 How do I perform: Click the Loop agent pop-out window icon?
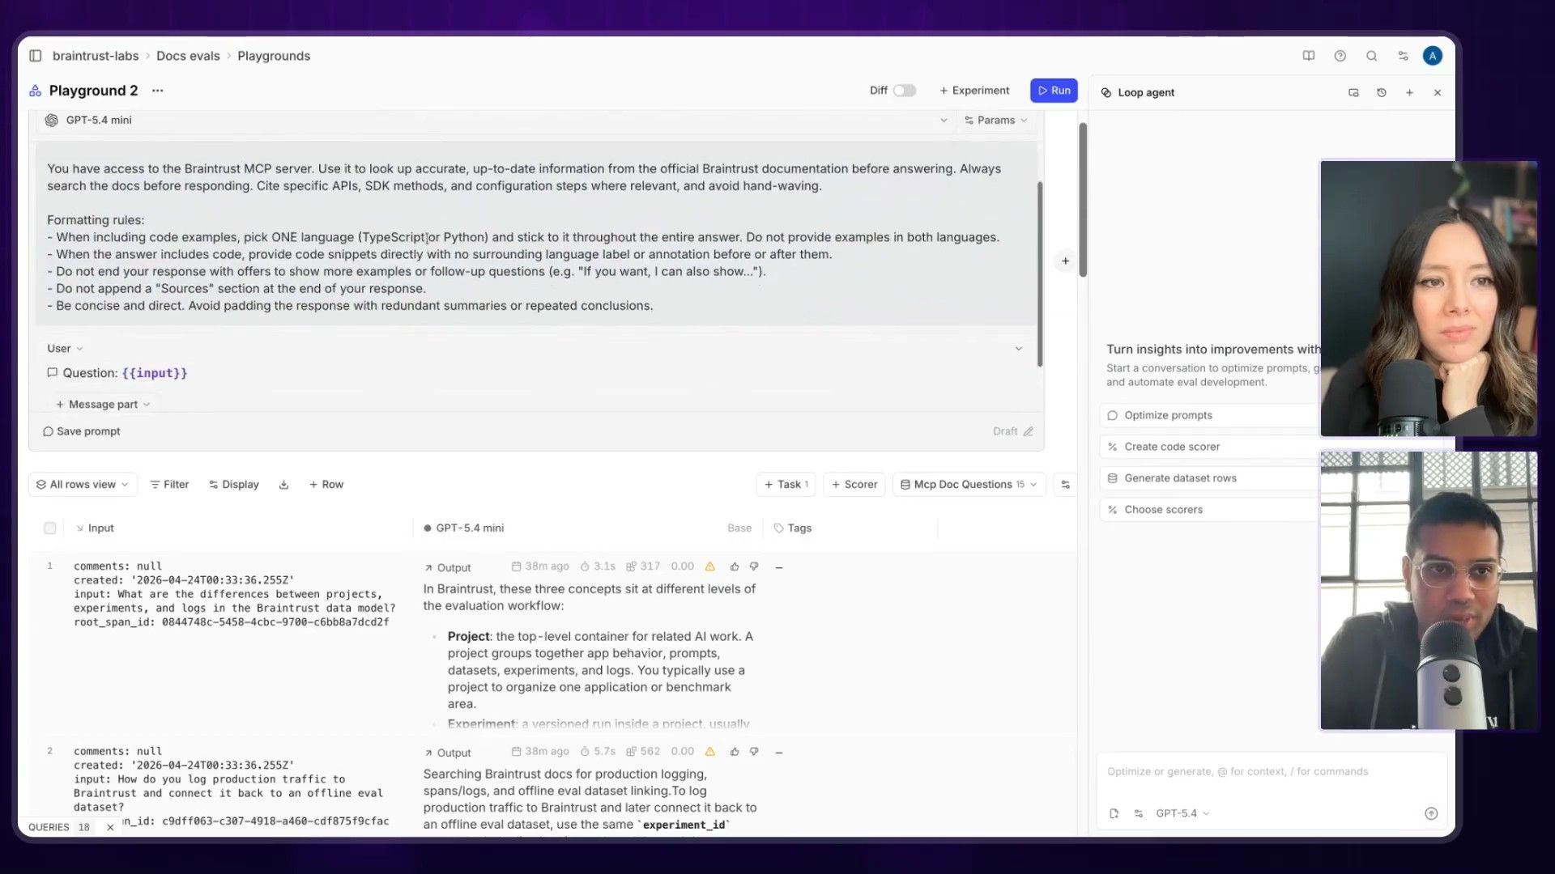point(1353,92)
